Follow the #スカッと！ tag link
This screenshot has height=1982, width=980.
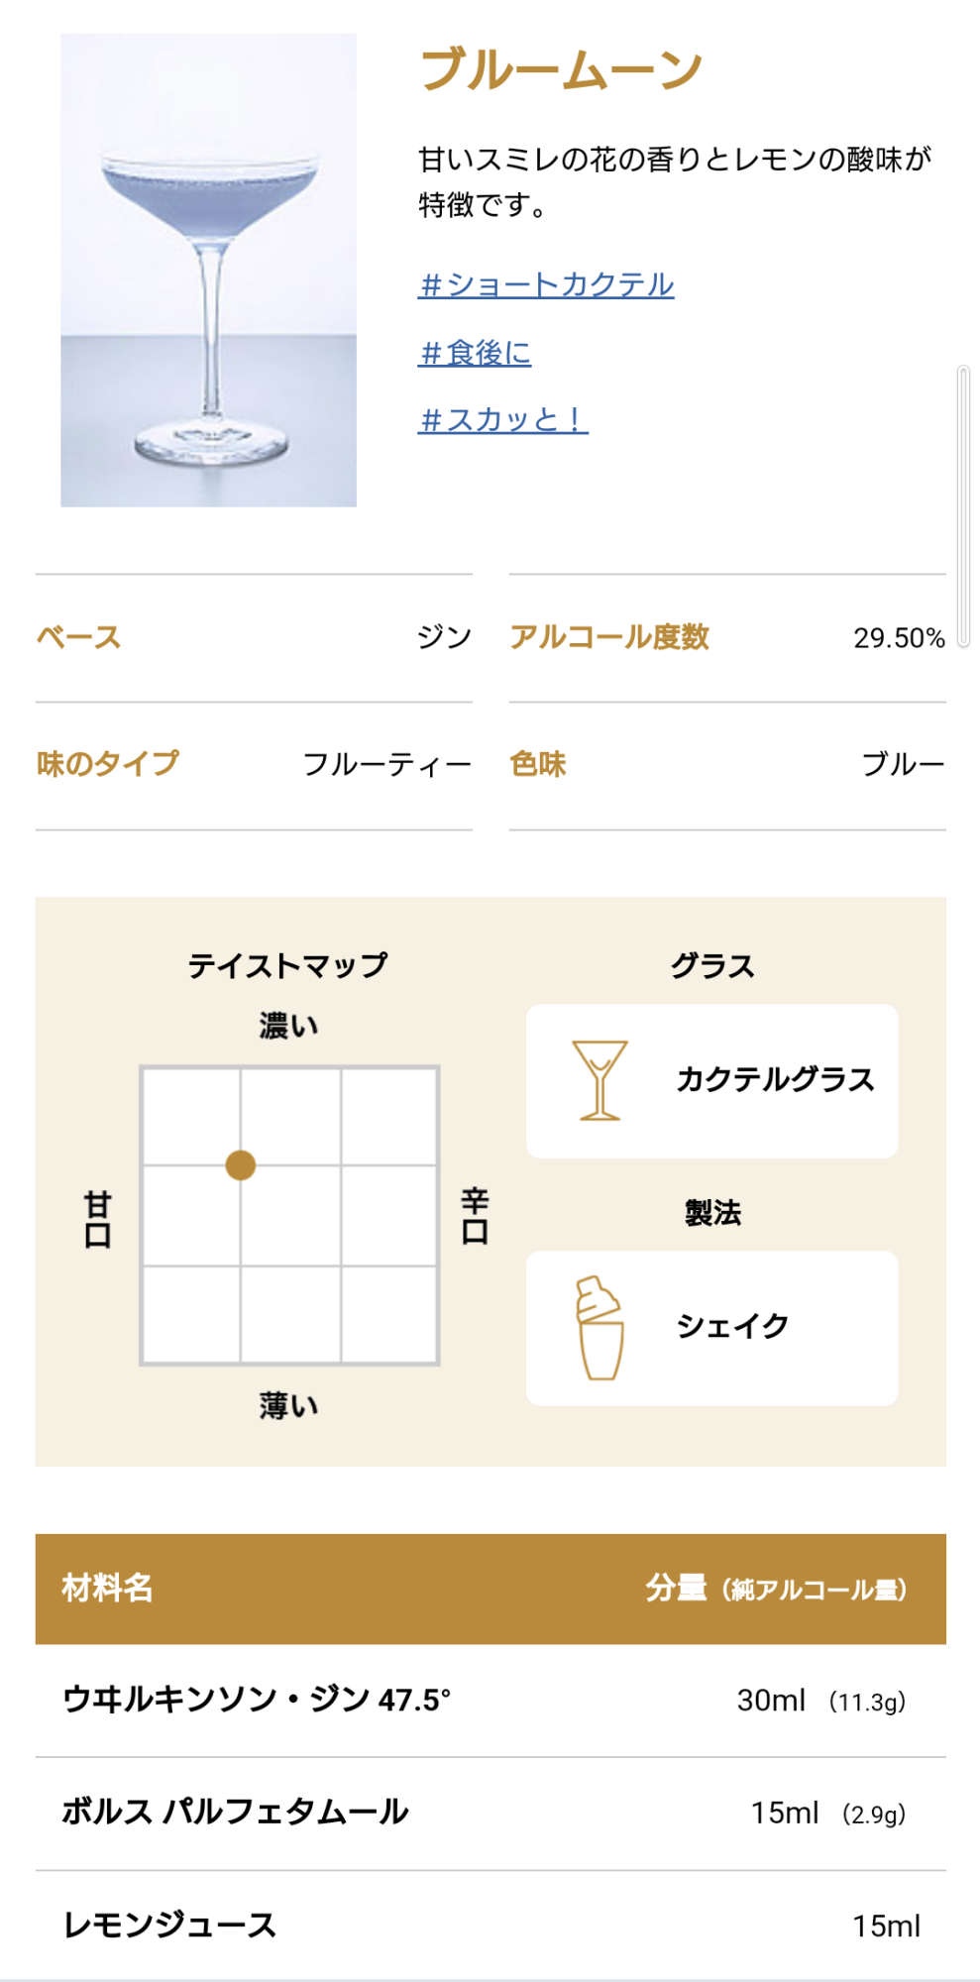(x=502, y=420)
